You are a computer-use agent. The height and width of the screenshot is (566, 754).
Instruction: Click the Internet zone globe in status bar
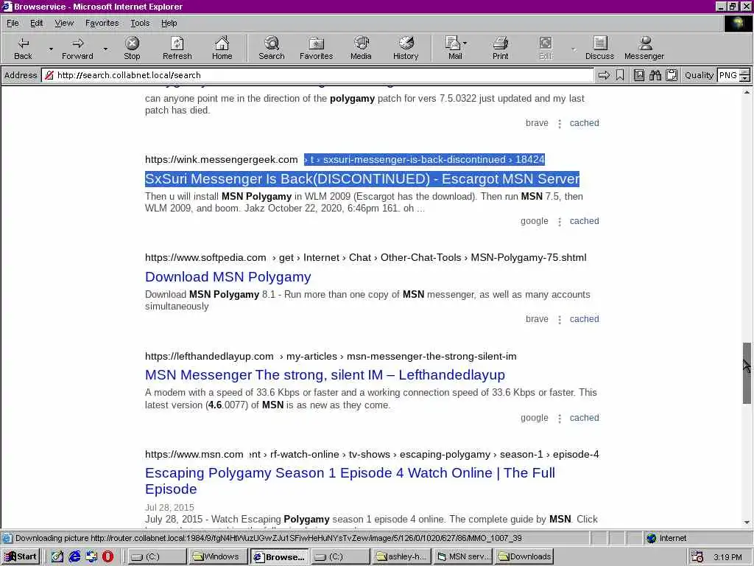click(651, 538)
